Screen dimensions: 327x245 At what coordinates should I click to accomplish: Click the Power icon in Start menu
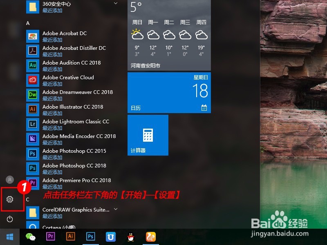10,219
